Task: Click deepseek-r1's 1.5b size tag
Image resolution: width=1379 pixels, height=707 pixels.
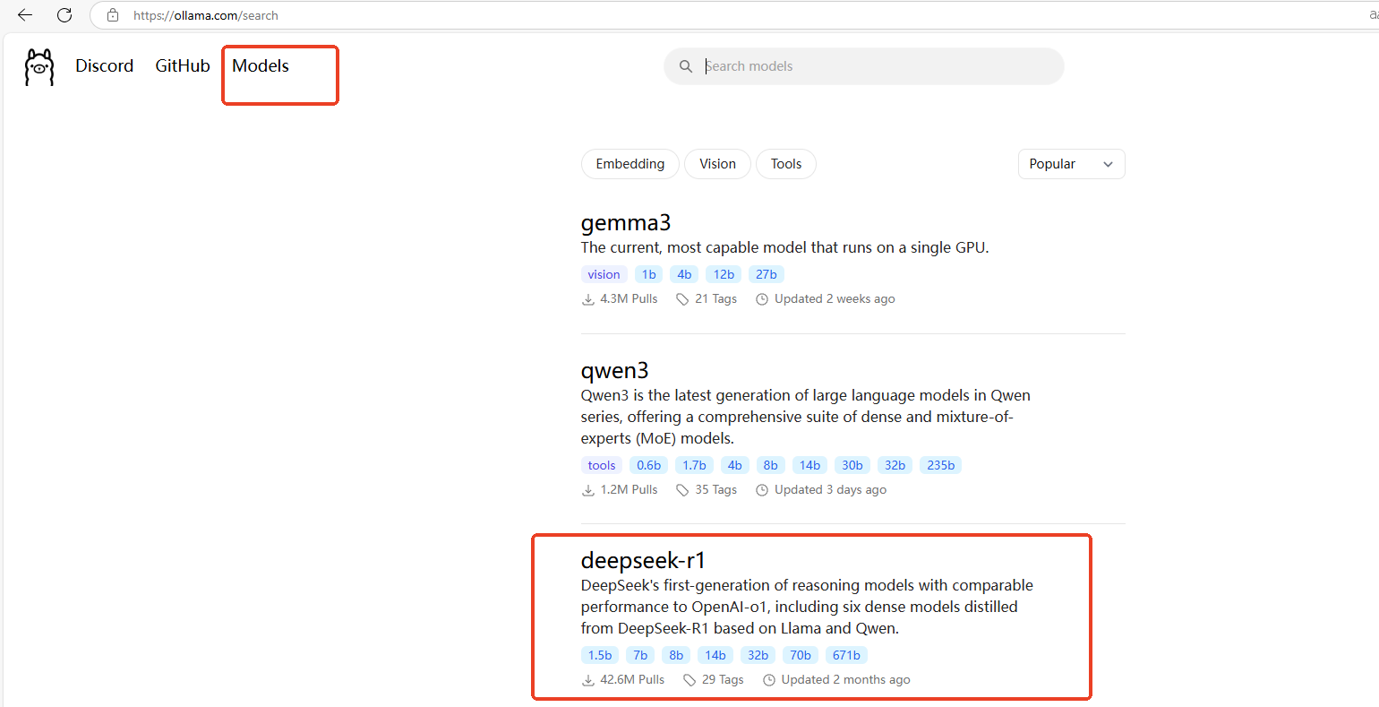Action: pos(600,656)
